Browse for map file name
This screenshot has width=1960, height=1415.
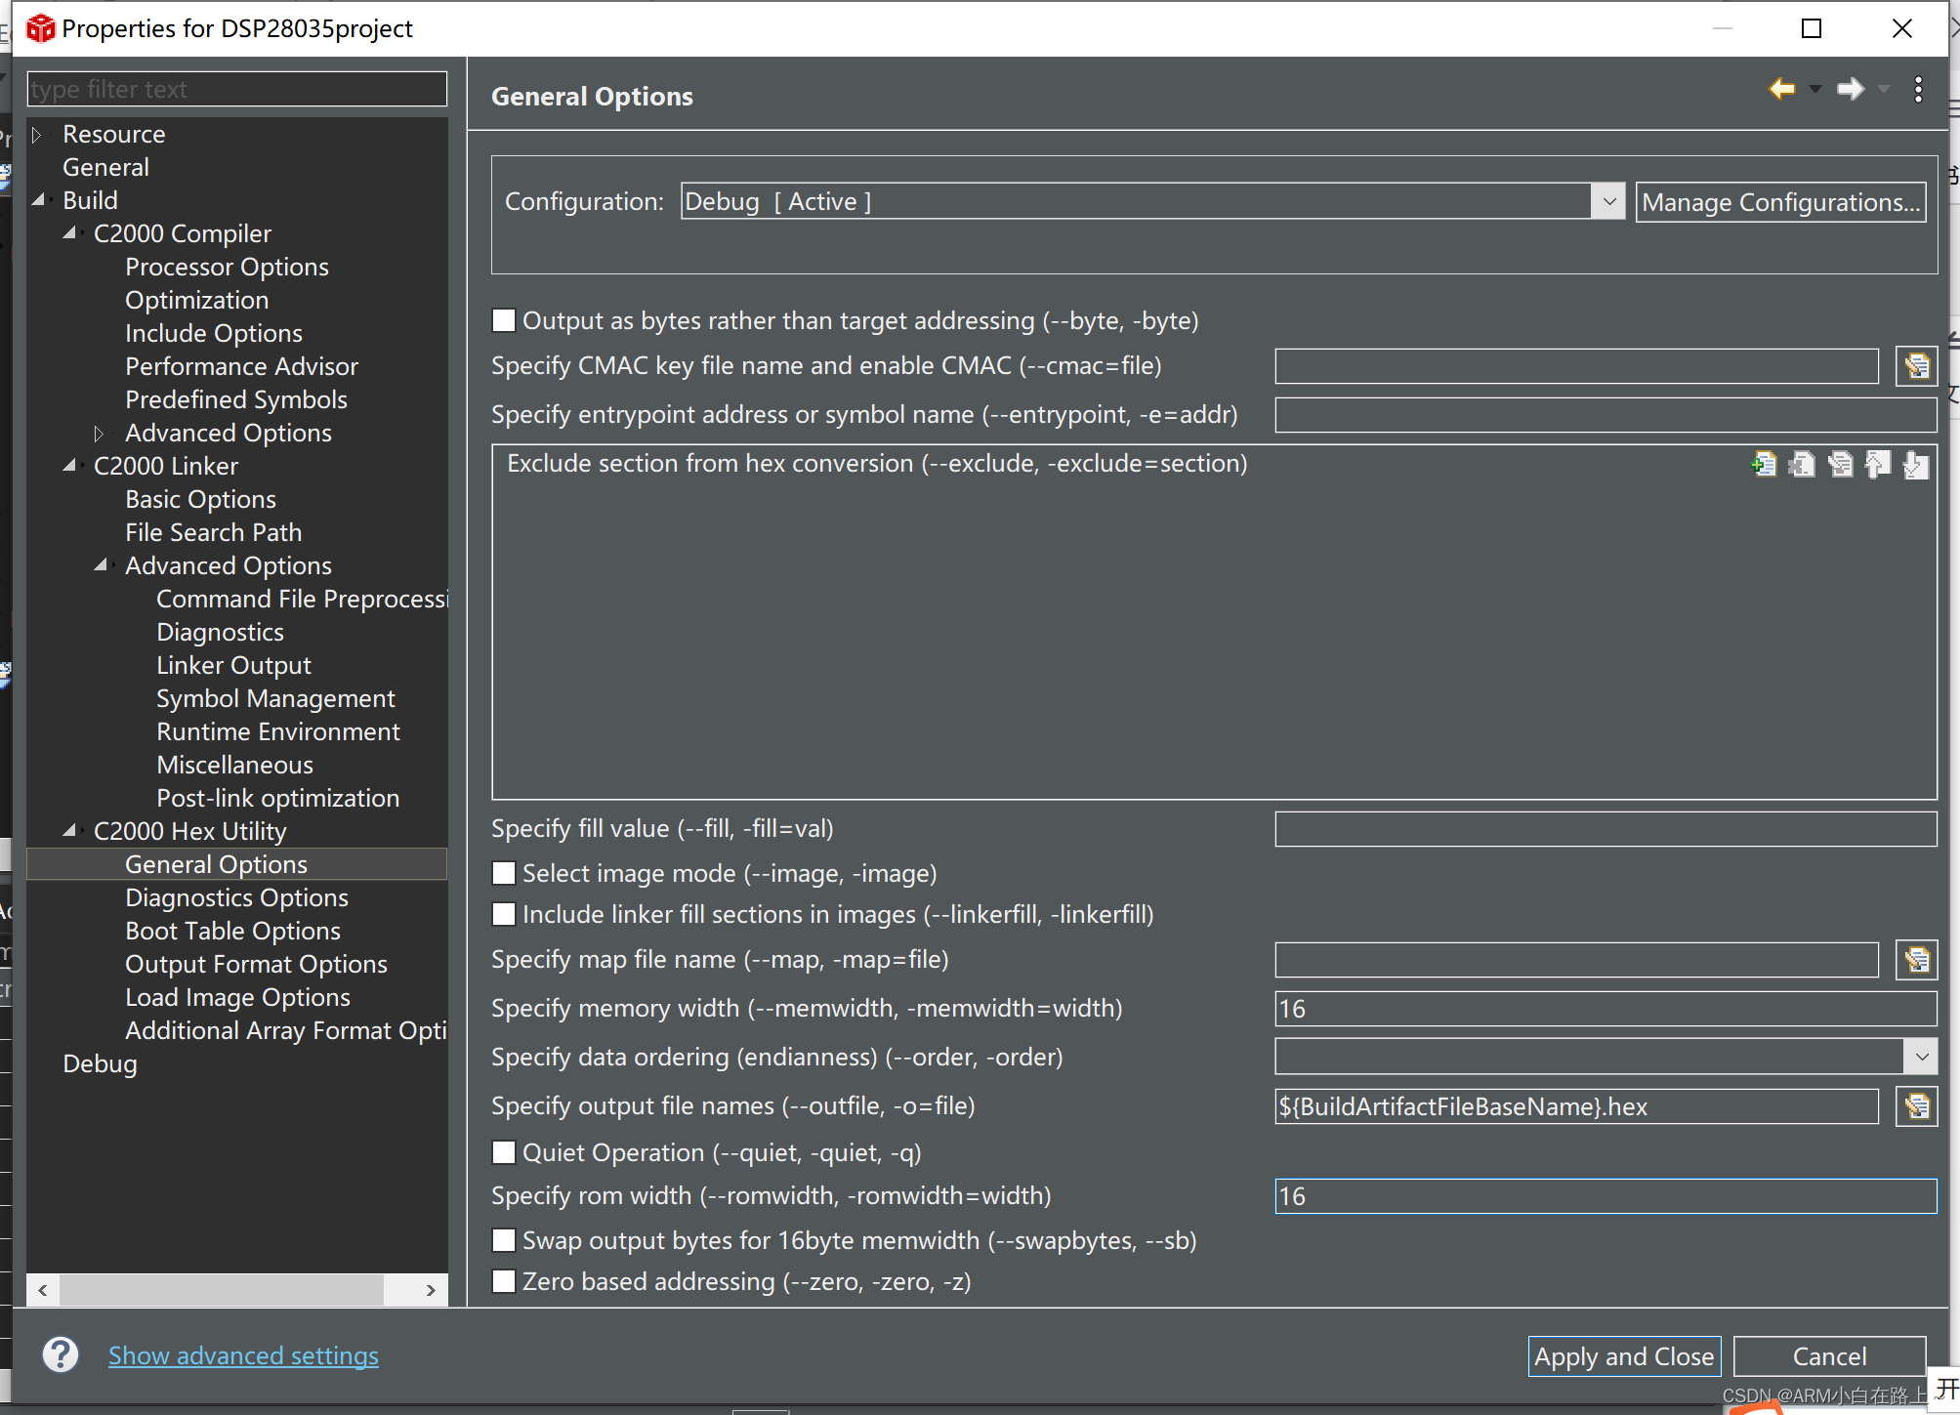click(1916, 960)
